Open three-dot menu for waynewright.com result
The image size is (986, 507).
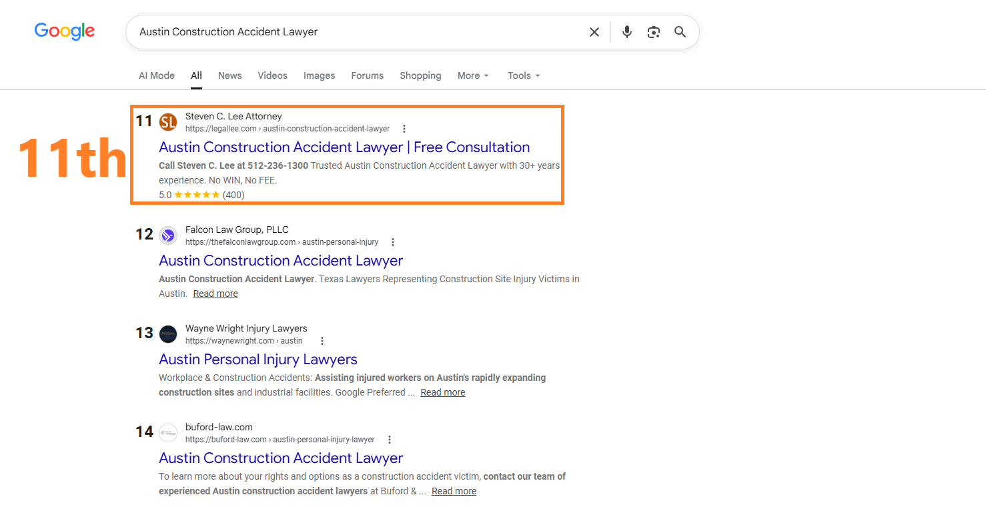tap(322, 341)
